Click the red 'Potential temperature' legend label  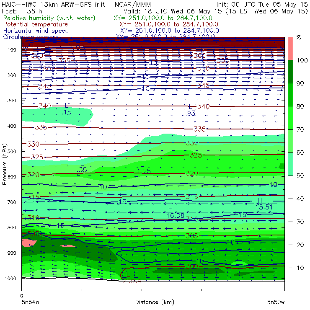pyautogui.click(x=35, y=24)
